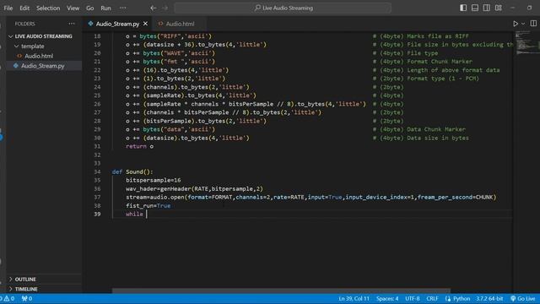This screenshot has height=304, width=540.
Task: Click the 'fist_run=True' line
Action: click(148, 206)
